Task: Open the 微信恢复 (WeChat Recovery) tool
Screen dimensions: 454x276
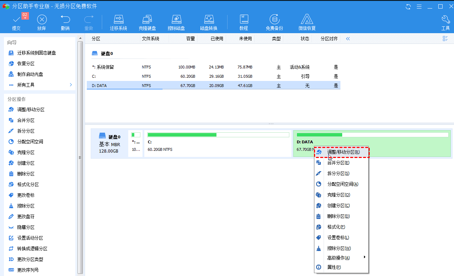Action: [x=307, y=22]
